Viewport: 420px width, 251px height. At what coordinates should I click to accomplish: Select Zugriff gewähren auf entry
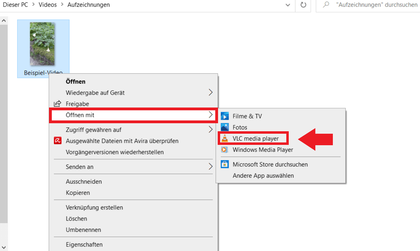click(x=133, y=130)
